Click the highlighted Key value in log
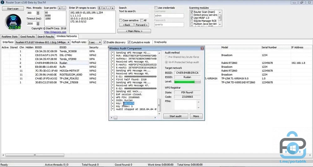 (129, 103)
